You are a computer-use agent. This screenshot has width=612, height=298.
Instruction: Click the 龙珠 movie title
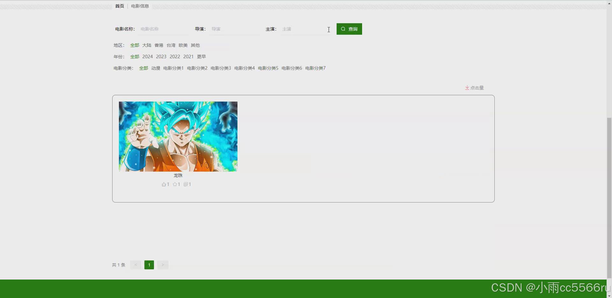(178, 175)
